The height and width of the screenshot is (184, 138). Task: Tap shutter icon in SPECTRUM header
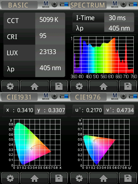click(x=123, y=4)
